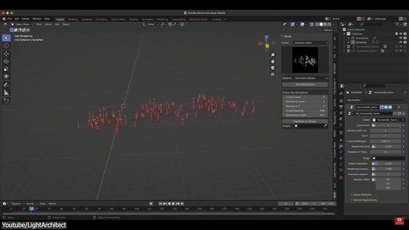The height and width of the screenshot is (230, 409).
Task: Toggle Collection render camera icon
Action: coord(405,34)
